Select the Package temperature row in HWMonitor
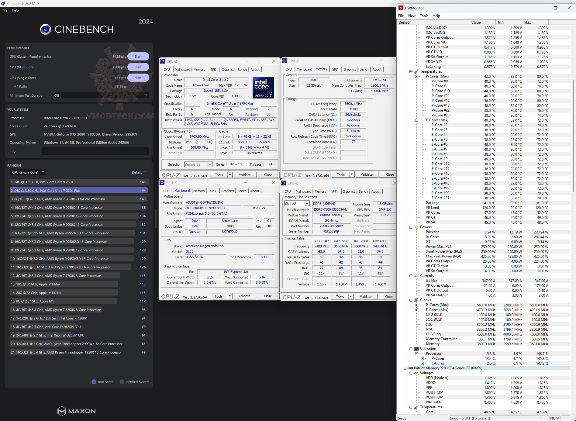Viewport: 576px width, 421px height. tap(484, 203)
